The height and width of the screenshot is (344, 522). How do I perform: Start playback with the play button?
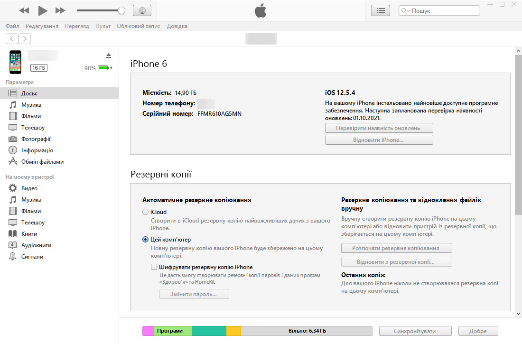[x=43, y=10]
